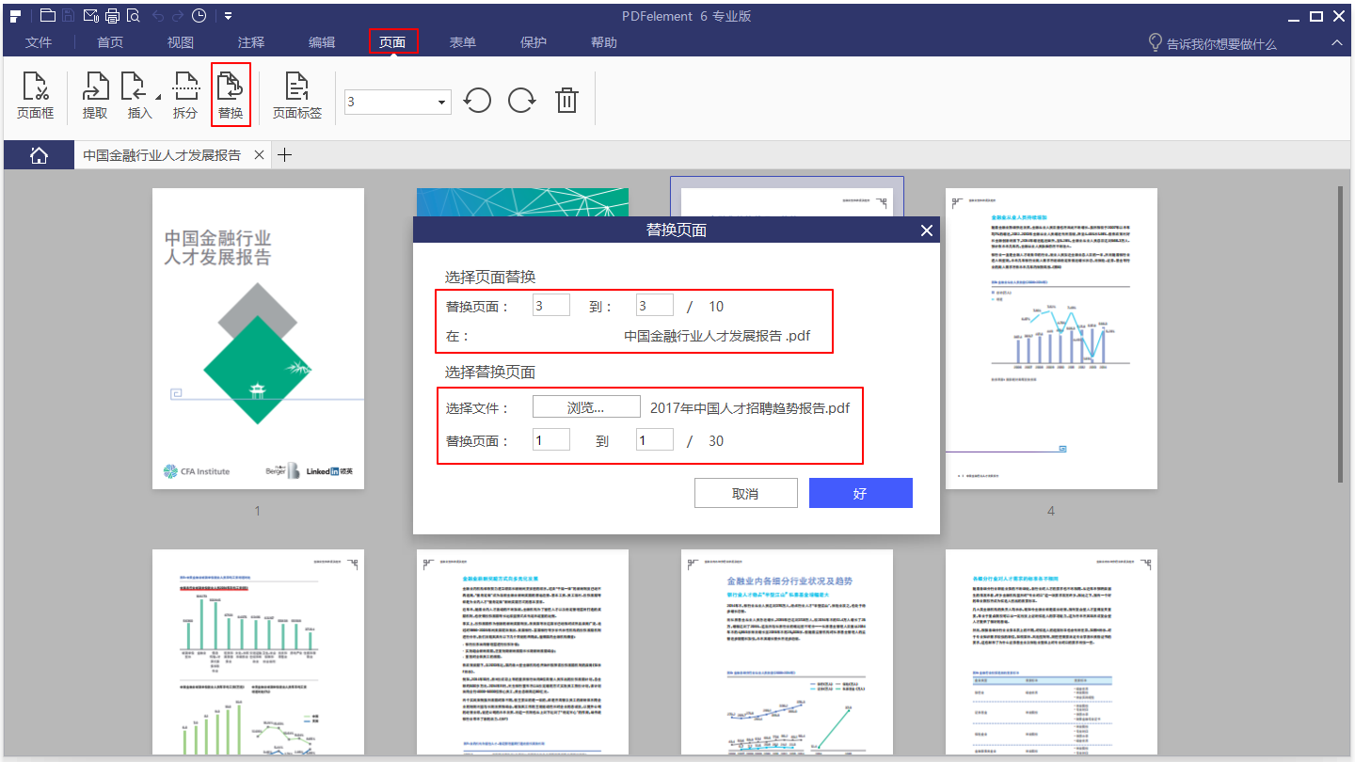The image size is (1355, 762).
Task: Click 到 end page field in 选择页面替换
Action: click(x=655, y=306)
